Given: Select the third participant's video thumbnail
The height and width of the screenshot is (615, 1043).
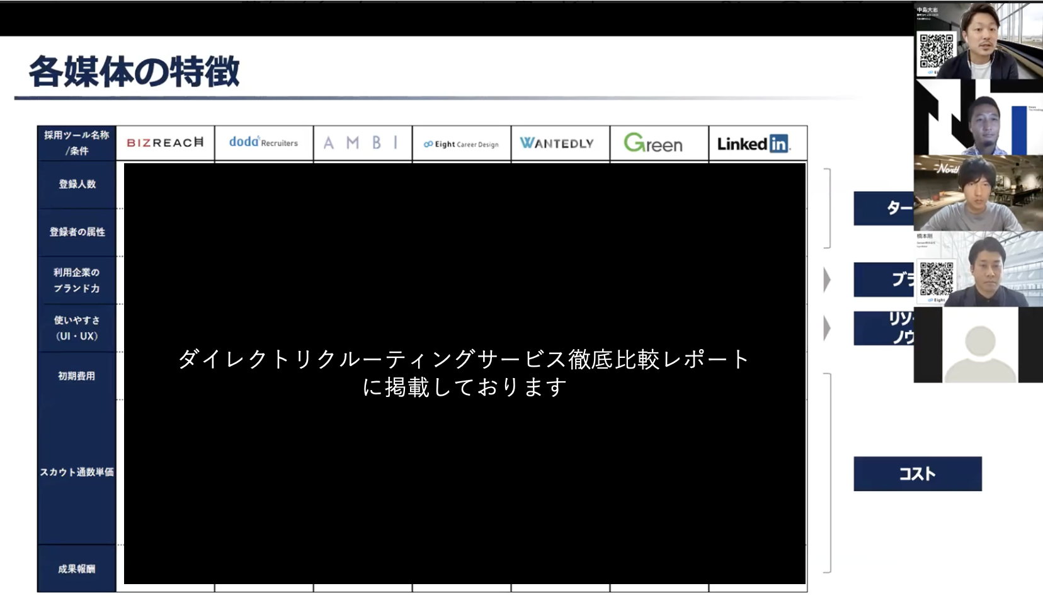Looking at the screenshot, I should click(x=978, y=193).
